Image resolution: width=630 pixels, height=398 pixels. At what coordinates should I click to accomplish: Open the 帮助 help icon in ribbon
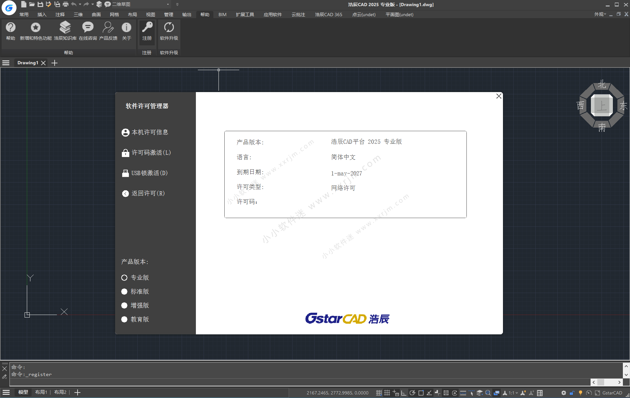click(x=11, y=31)
